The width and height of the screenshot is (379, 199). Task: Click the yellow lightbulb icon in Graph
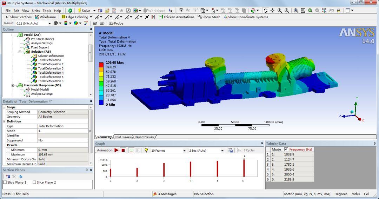point(146,150)
